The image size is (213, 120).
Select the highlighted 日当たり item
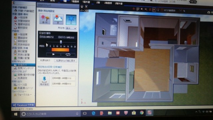pos(23,65)
